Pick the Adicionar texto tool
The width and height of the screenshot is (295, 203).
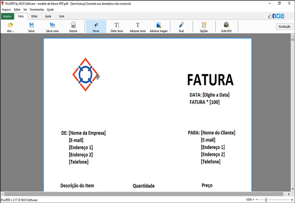pos(138,27)
